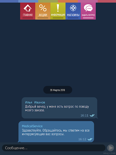This screenshot has width=116, height=155.
Task: Send message with the arrow button
Action: pos(111,148)
